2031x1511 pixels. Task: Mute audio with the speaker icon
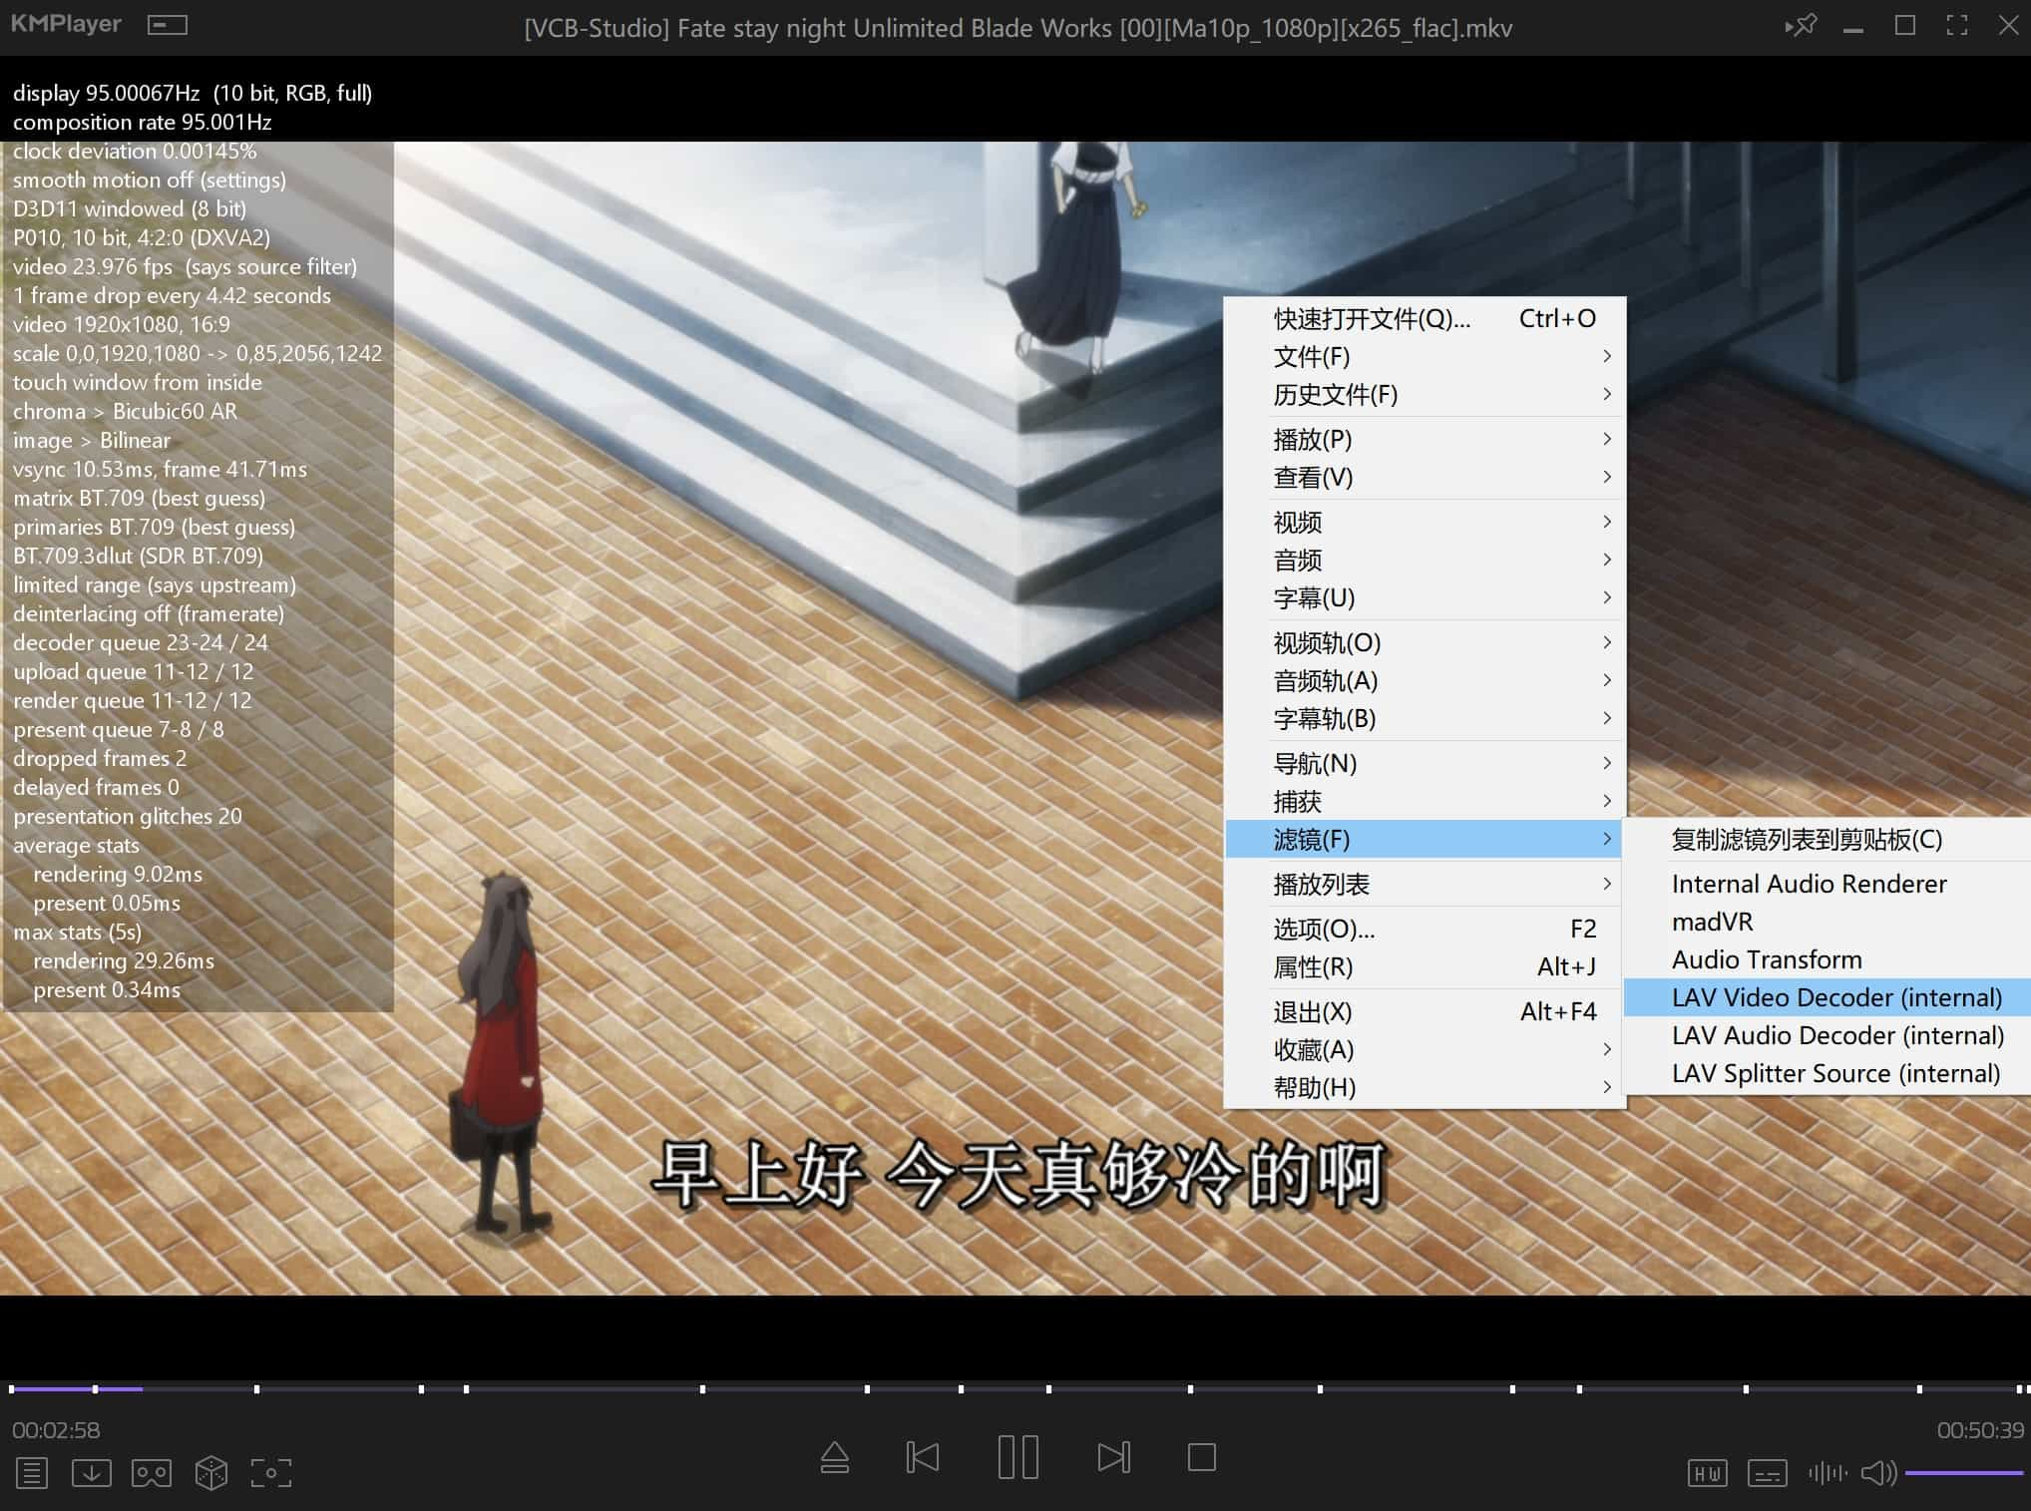[1879, 1473]
